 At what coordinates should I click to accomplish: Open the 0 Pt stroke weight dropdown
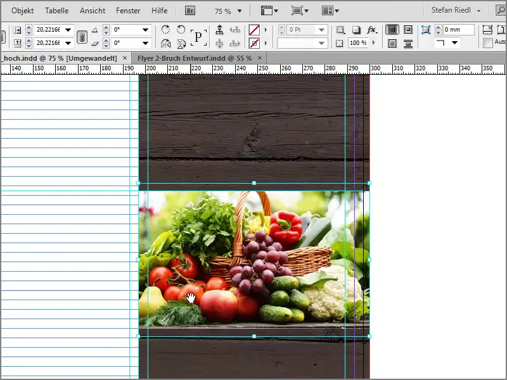[322, 30]
